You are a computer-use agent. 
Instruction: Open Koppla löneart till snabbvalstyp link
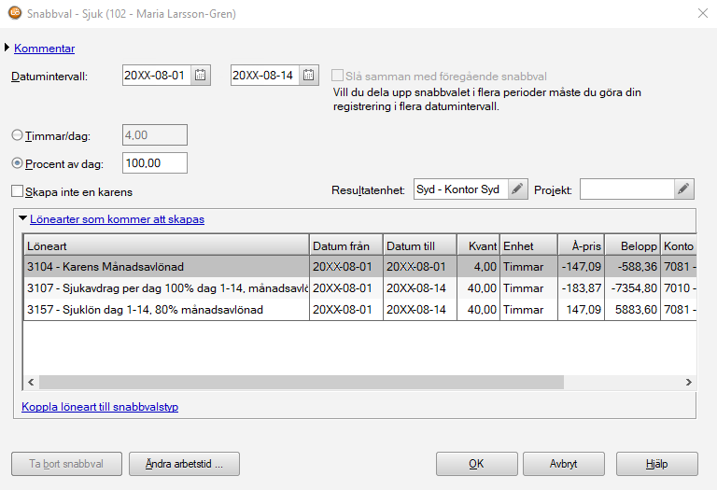100,407
